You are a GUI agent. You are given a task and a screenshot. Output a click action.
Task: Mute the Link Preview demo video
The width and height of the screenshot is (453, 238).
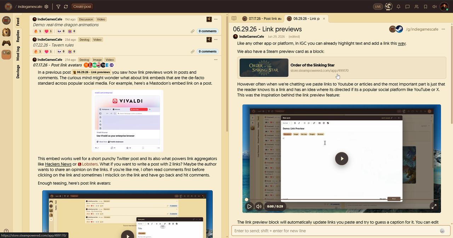[x=259, y=206]
